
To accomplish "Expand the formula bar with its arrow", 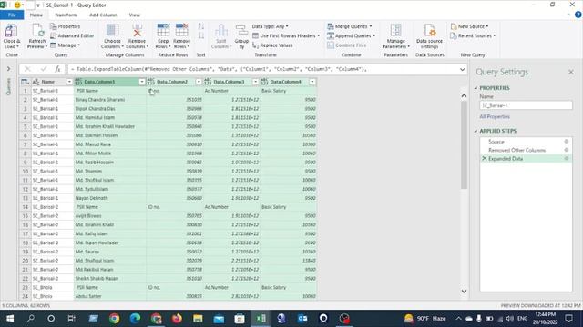I will click(462, 69).
